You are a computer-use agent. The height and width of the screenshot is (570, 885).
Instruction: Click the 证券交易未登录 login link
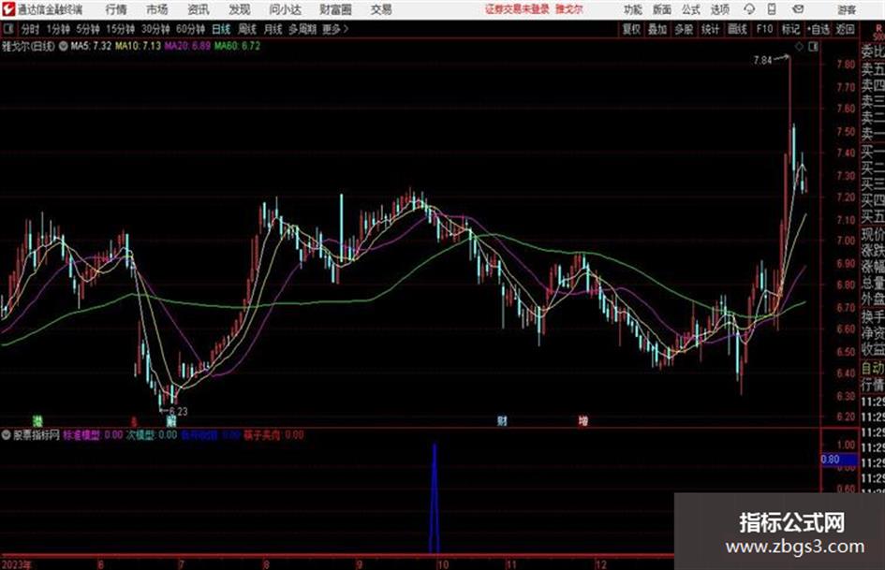[517, 9]
